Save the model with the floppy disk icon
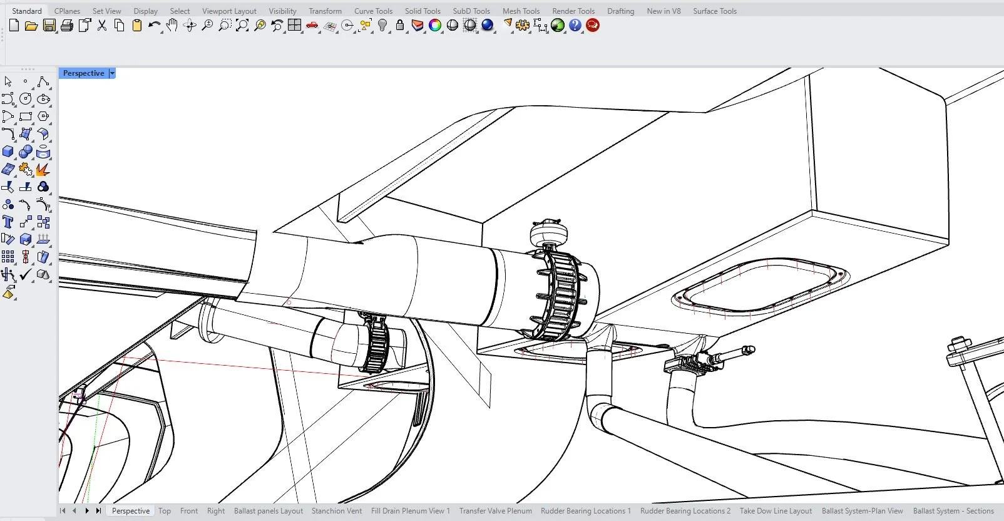Viewport: 1004px width, 521px height. point(49,26)
